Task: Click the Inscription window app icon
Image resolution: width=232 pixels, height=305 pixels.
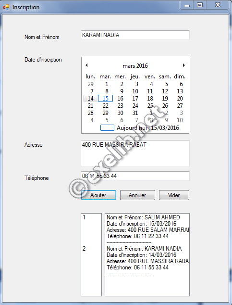Action: (6, 7)
